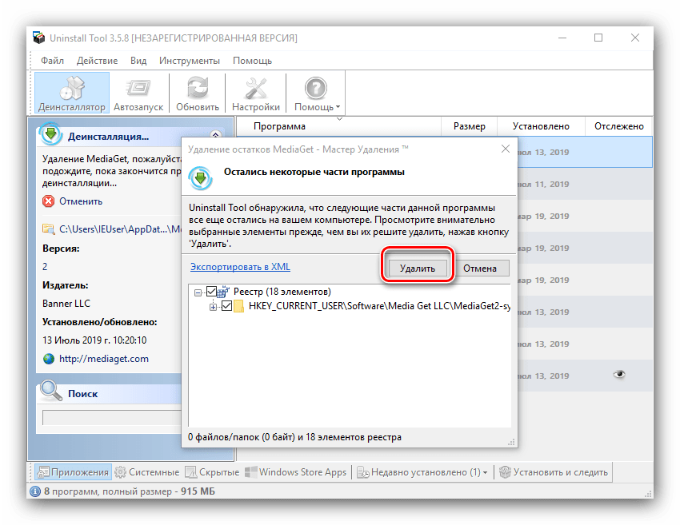Minimize the Uninstall Tool window
680x525 pixels.
(x=562, y=38)
